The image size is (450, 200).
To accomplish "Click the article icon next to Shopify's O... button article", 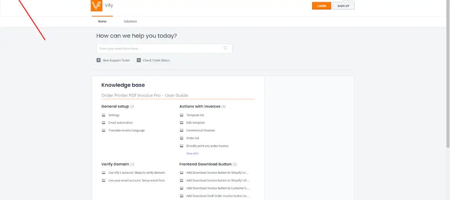I will coord(182,180).
